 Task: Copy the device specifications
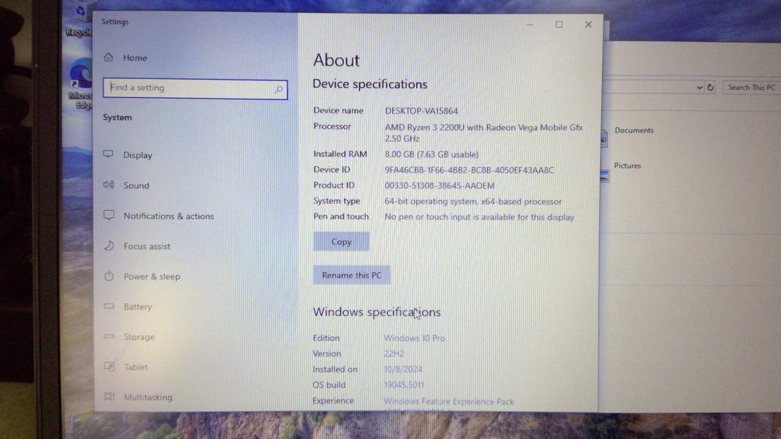tap(341, 242)
